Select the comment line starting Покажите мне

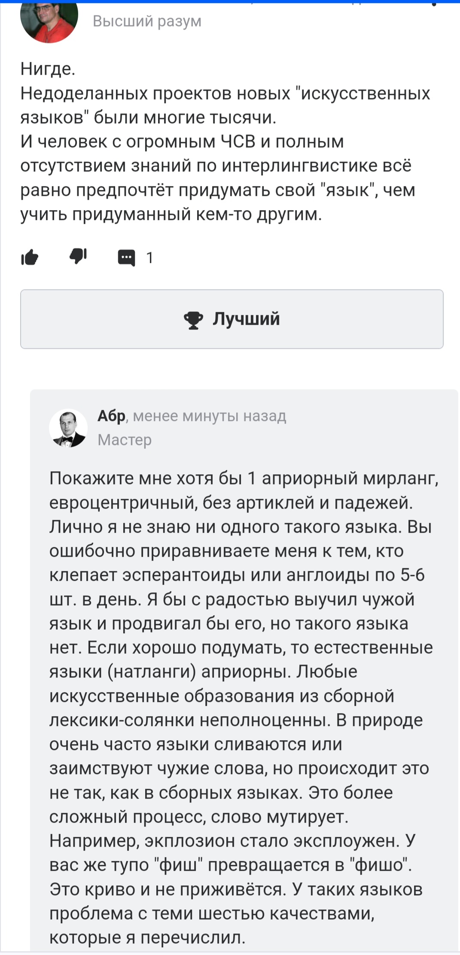point(244,478)
